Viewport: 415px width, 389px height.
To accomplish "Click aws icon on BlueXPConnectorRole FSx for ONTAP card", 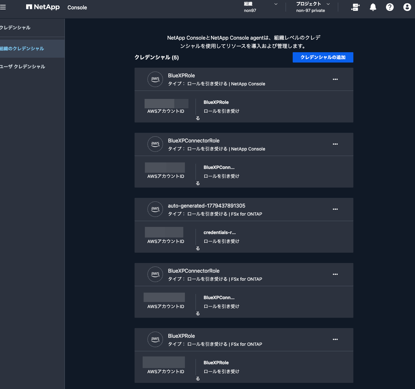I will click(155, 274).
